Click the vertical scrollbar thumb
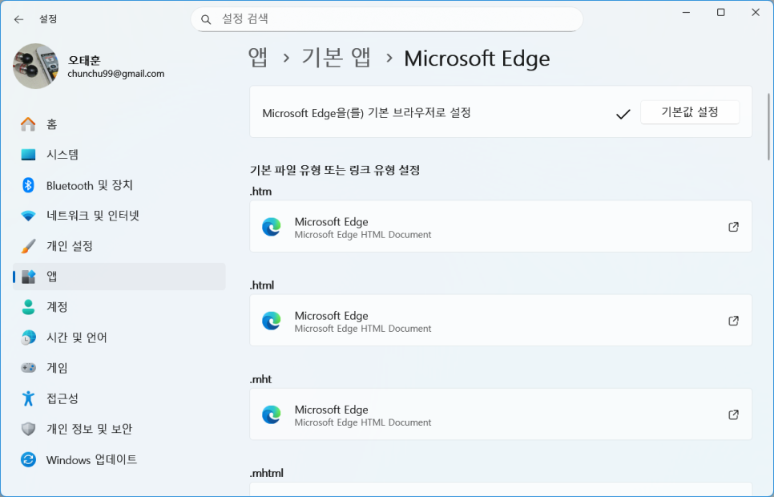Viewport: 774px width, 497px height. point(768,127)
